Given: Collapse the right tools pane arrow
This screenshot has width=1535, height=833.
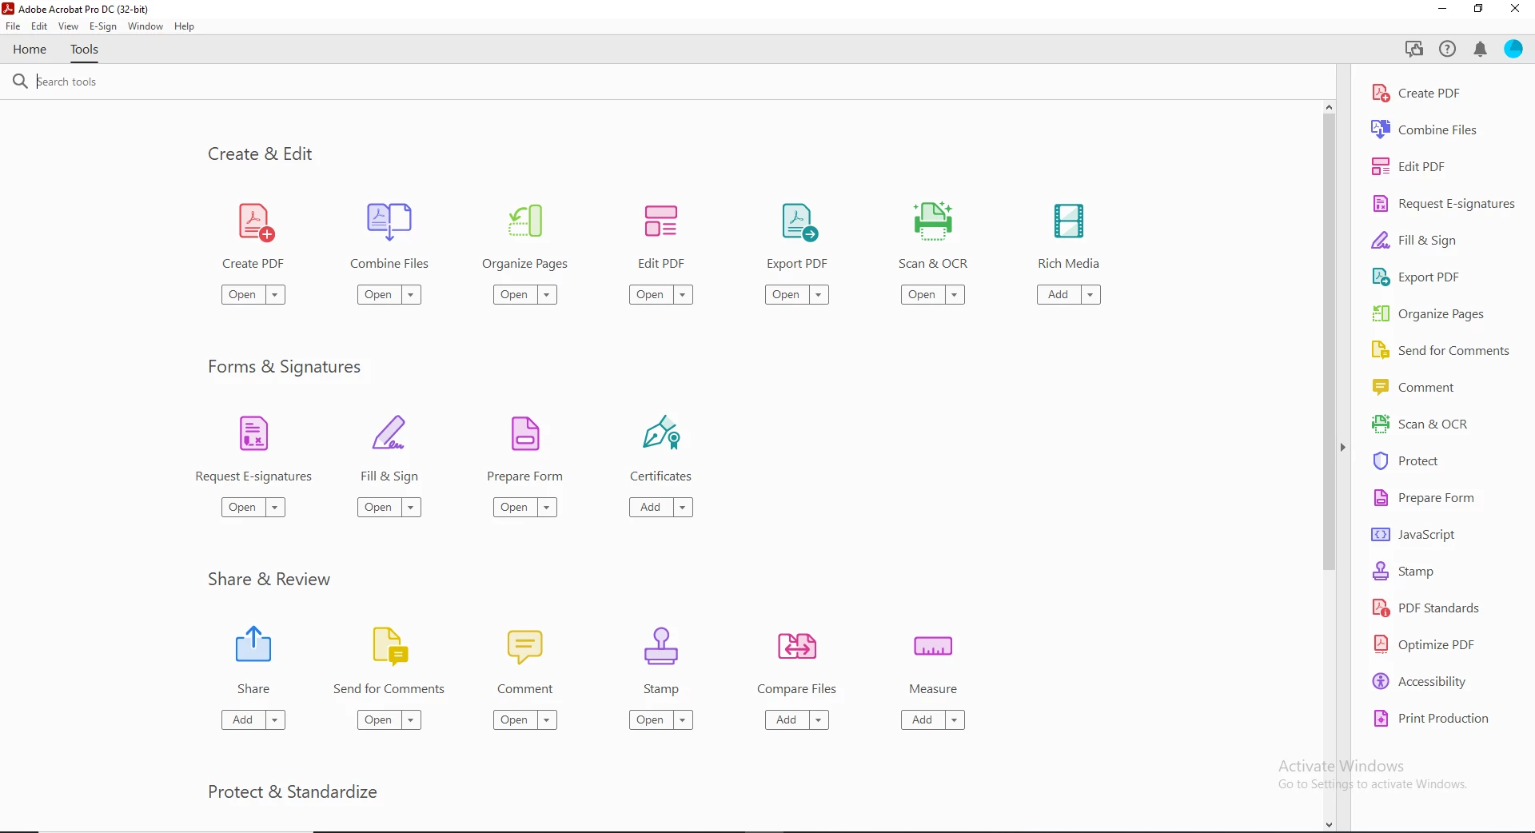Looking at the screenshot, I should click(x=1343, y=448).
